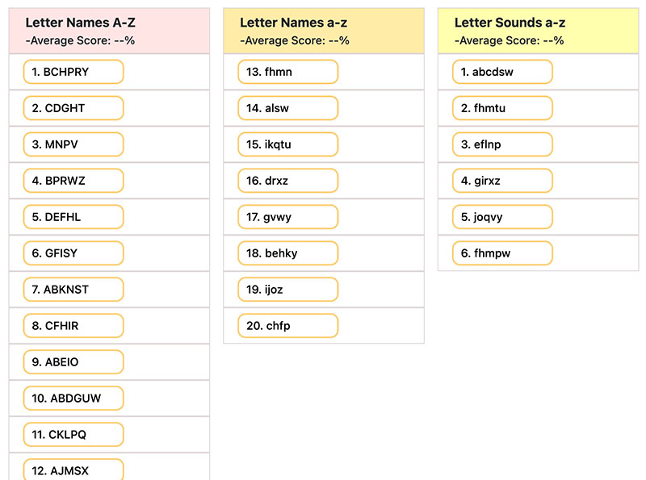Screen dimensions: 646x480
Task: Click the "2. CDGHT" button
Action: 72,108
